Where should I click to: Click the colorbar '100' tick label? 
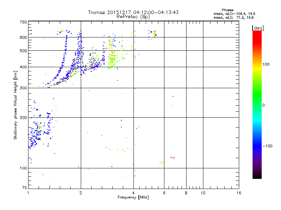(266, 64)
